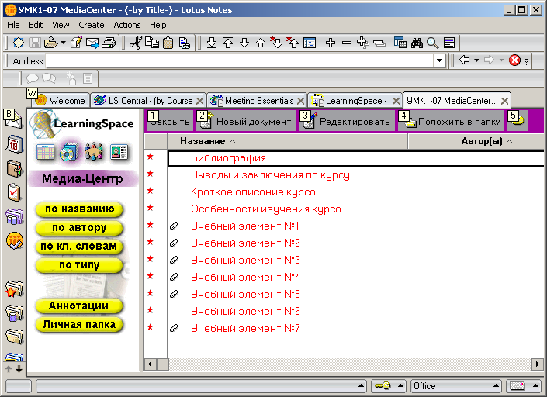Viewport: 547px width, 397px height.
Task: Click the Аннотации button
Action: (x=79, y=306)
